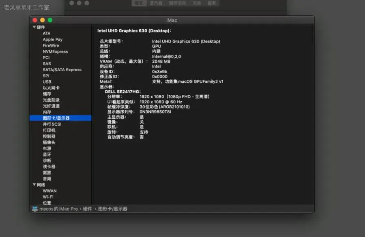The image size is (365, 237).
Task: Select 位置 under 网络
Action: pos(47,203)
